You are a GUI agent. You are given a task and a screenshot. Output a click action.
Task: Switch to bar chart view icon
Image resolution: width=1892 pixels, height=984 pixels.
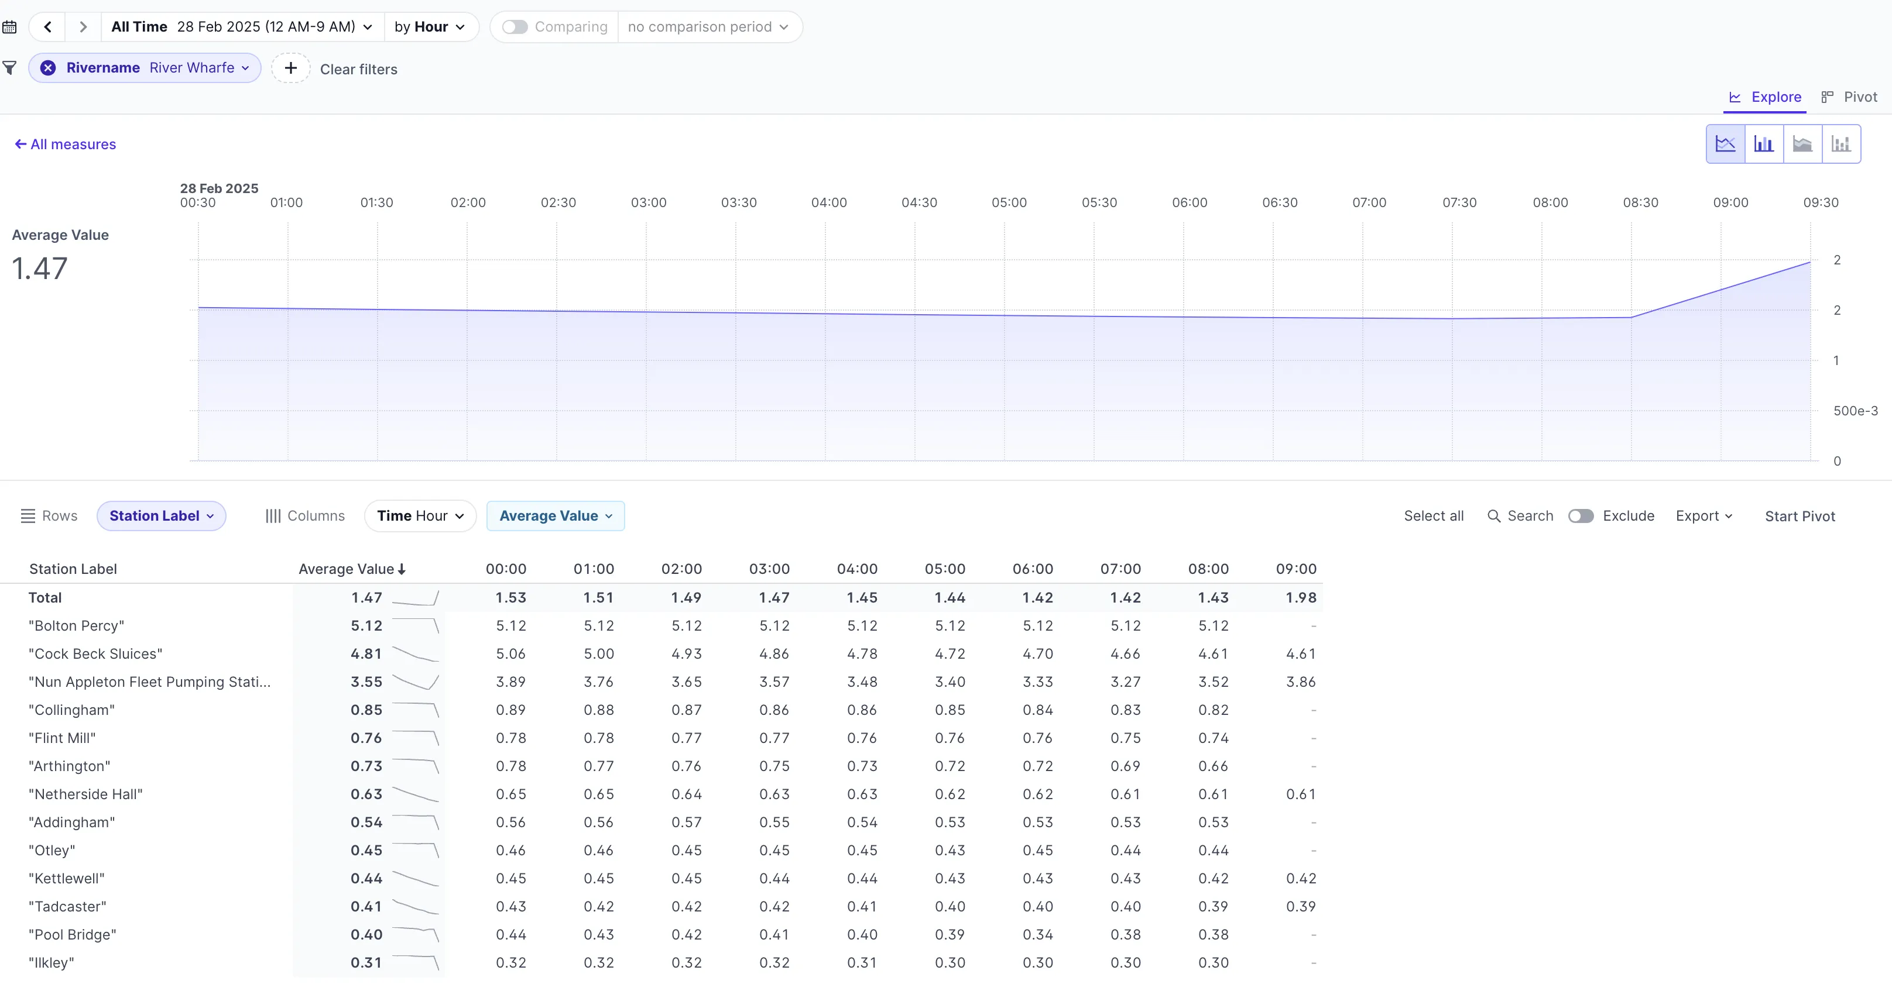(x=1763, y=144)
